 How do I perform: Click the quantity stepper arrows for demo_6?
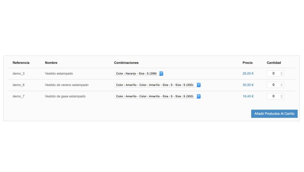(x=281, y=85)
